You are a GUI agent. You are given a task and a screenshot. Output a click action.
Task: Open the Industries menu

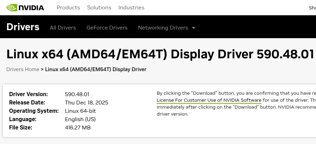131,8
